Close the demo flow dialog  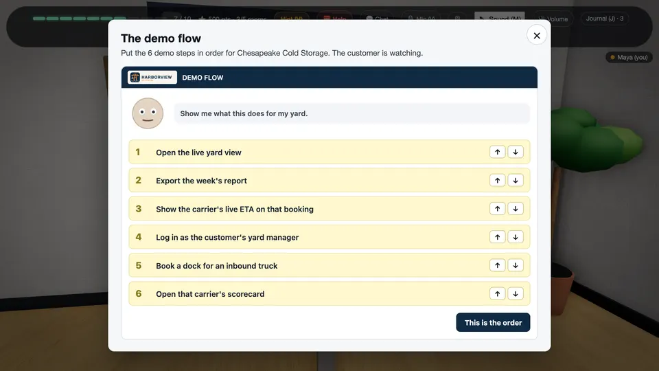pos(537,35)
